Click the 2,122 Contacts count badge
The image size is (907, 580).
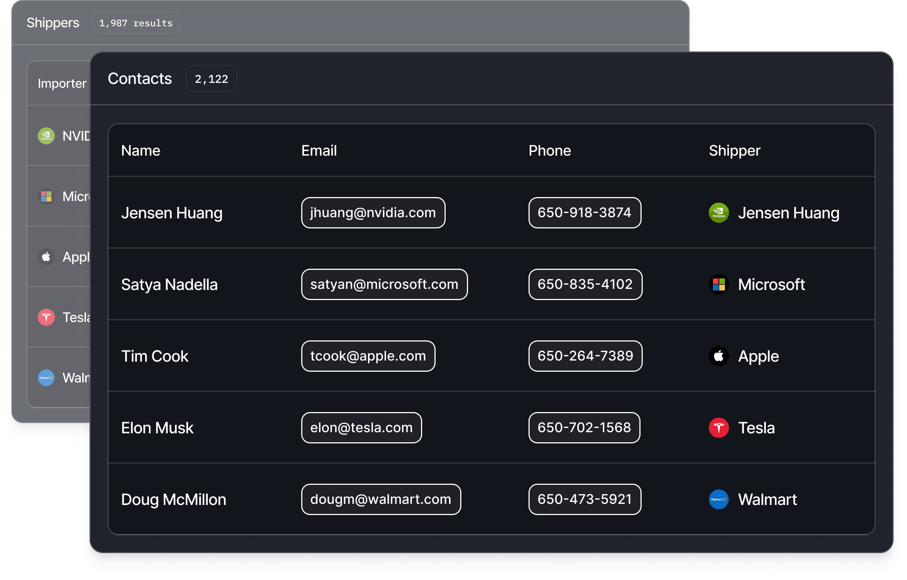211,79
